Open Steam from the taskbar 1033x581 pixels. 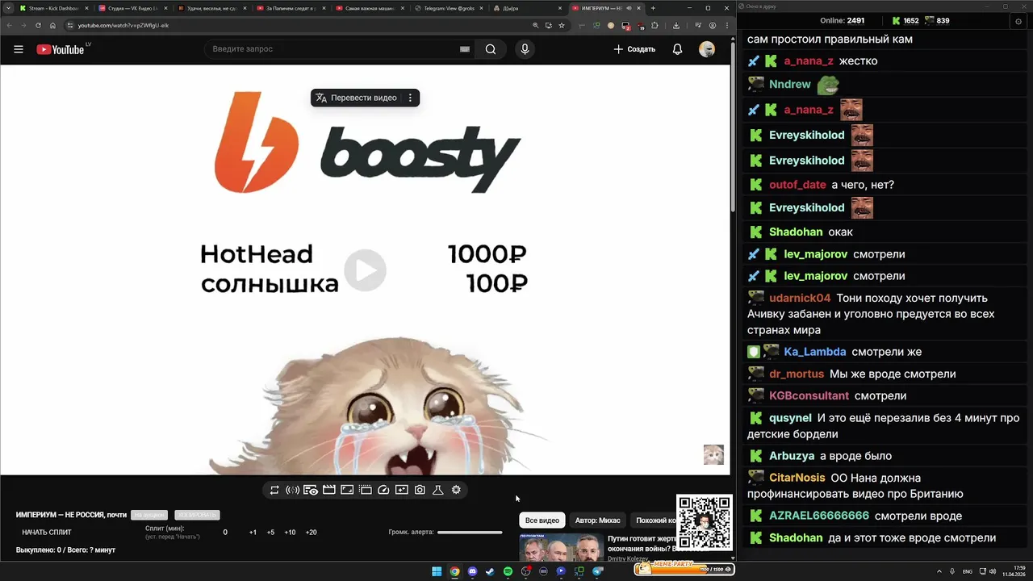pyautogui.click(x=490, y=571)
